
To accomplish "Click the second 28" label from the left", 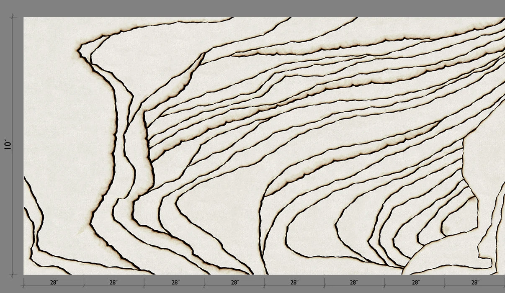I will tap(113, 283).
